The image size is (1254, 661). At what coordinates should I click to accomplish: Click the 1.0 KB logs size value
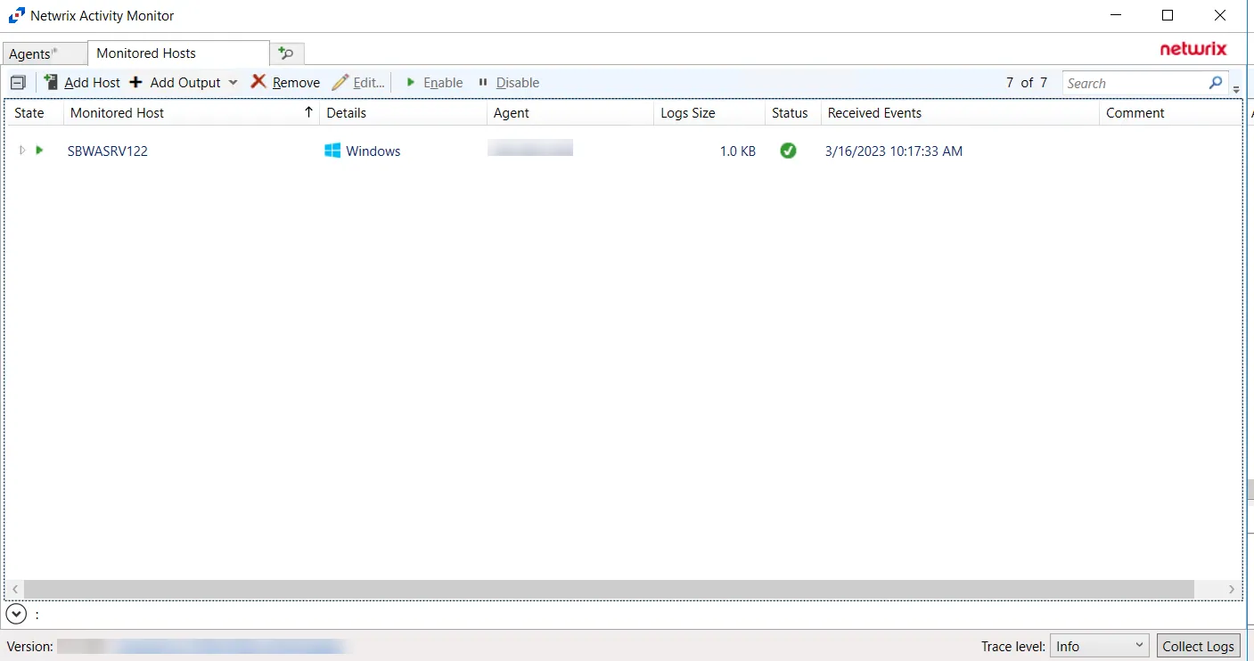(x=738, y=151)
